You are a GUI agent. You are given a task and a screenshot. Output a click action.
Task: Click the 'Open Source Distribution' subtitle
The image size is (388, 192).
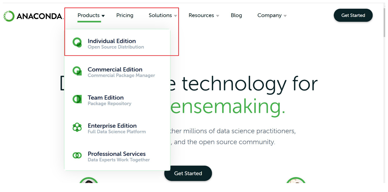click(x=116, y=47)
